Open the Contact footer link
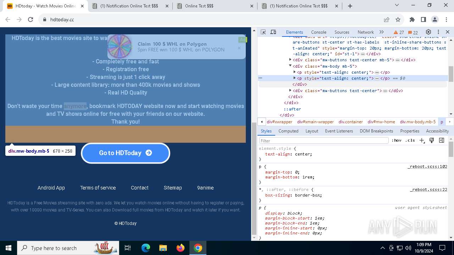 140,188
